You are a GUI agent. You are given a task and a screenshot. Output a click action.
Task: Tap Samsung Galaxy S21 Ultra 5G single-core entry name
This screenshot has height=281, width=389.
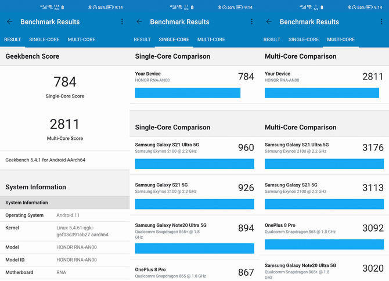167,145
